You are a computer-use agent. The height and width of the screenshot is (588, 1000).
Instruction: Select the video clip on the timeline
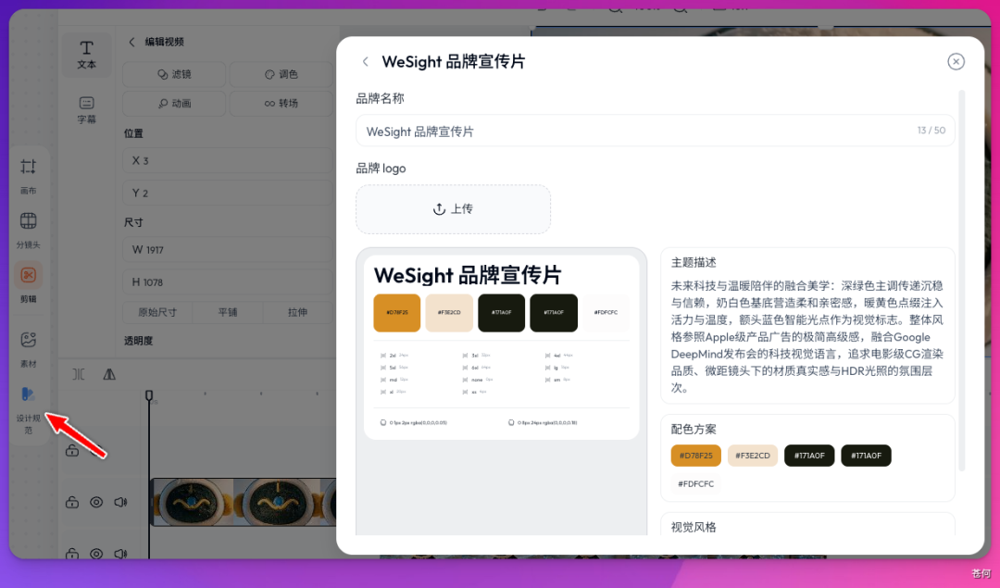point(244,503)
